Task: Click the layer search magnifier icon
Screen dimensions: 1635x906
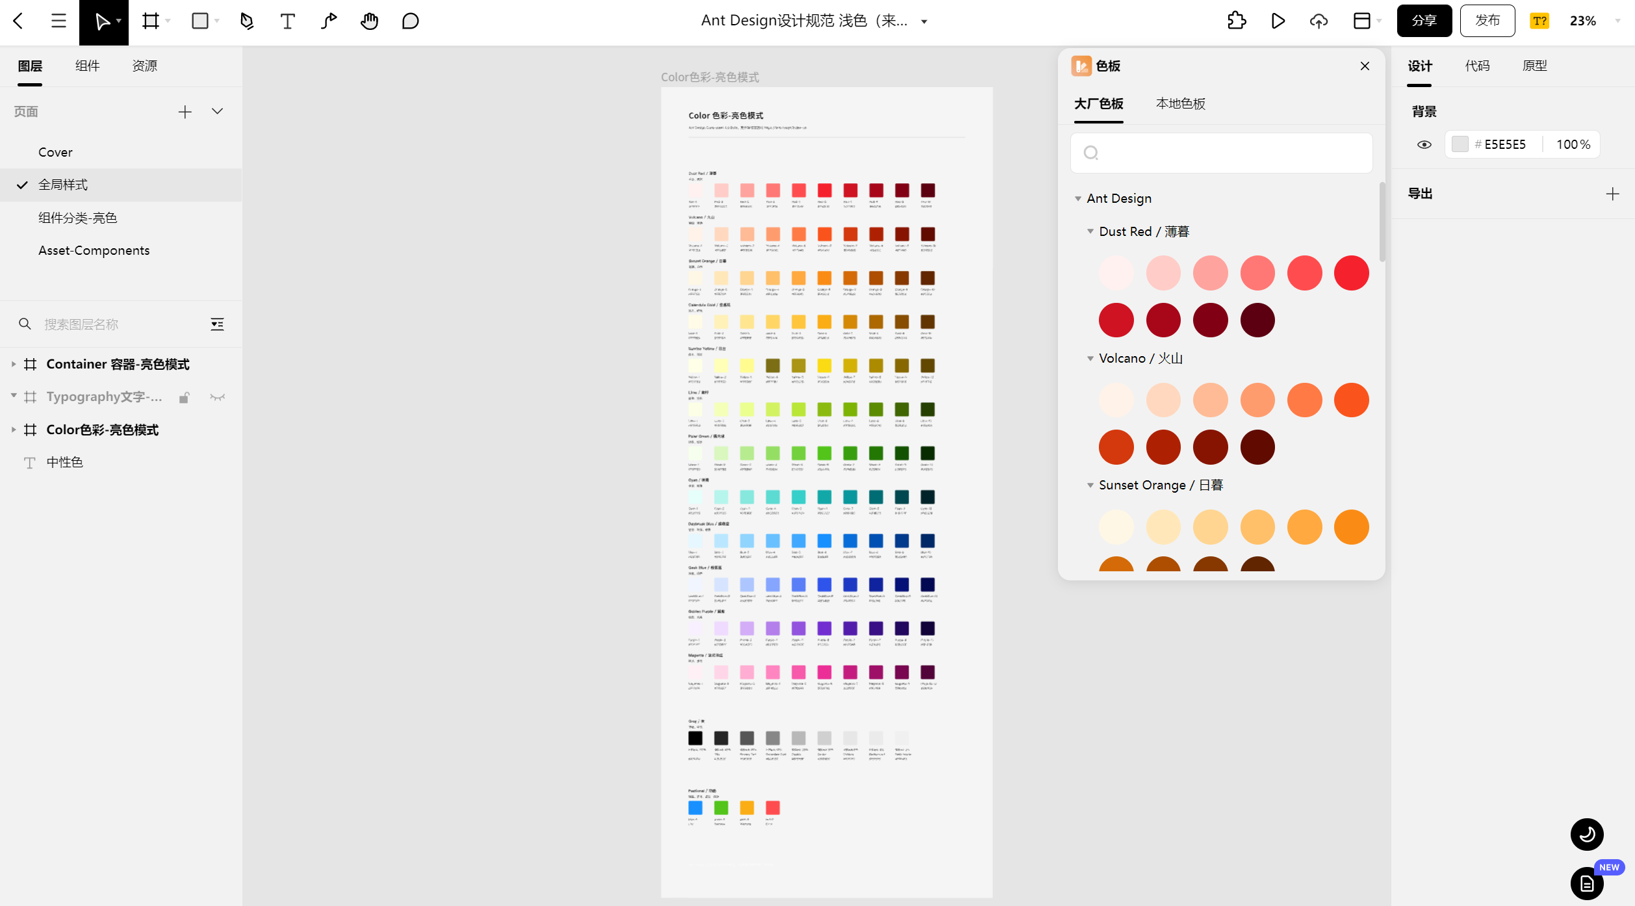Action: pyautogui.click(x=25, y=324)
